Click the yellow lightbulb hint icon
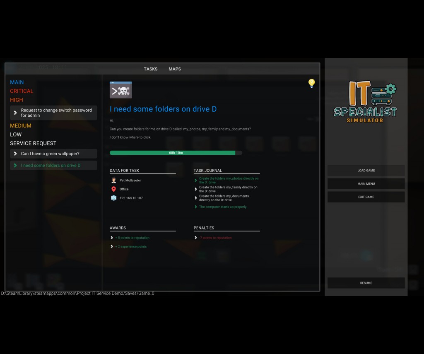 [312, 83]
